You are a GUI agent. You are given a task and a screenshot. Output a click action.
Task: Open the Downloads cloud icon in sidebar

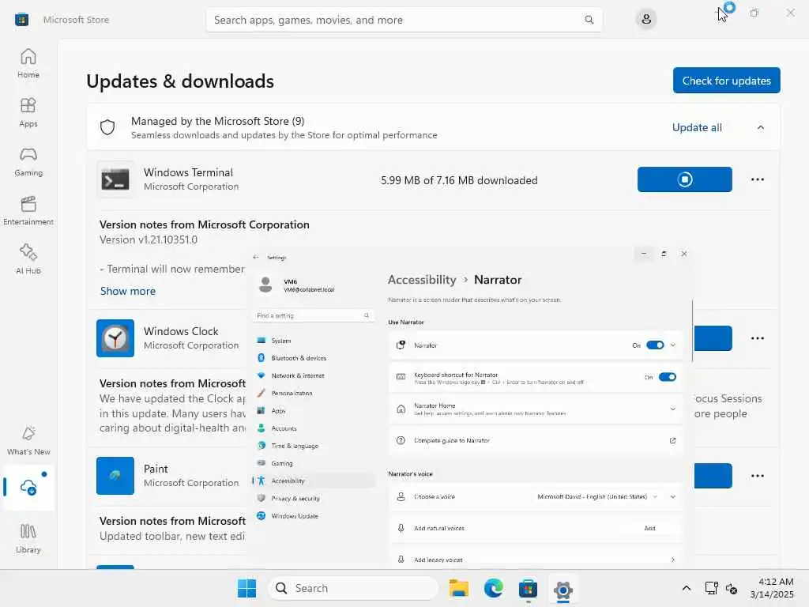[x=28, y=487]
